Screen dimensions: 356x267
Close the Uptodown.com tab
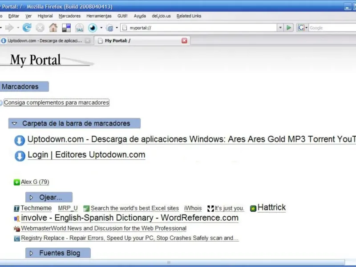tap(88, 41)
